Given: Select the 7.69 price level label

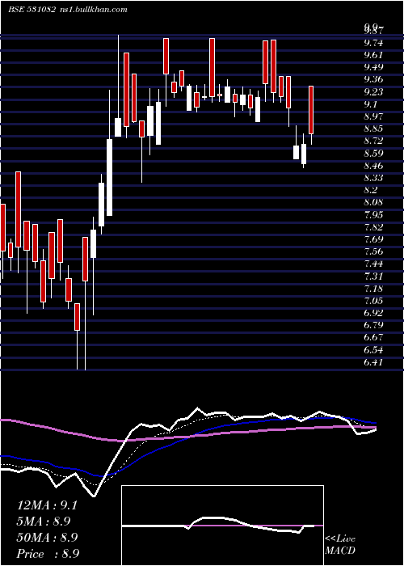Looking at the screenshot, I should 373,239.
